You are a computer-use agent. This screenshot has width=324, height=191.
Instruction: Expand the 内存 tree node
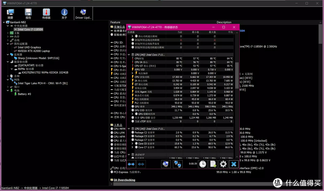(7, 37)
